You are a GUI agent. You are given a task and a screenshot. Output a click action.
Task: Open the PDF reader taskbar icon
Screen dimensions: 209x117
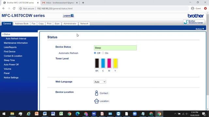(102, 114)
